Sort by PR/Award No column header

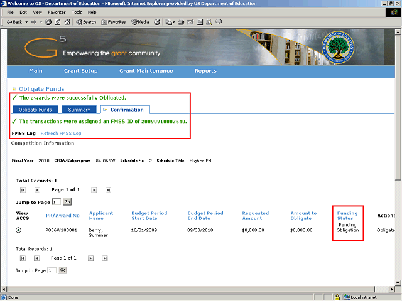(x=63, y=216)
